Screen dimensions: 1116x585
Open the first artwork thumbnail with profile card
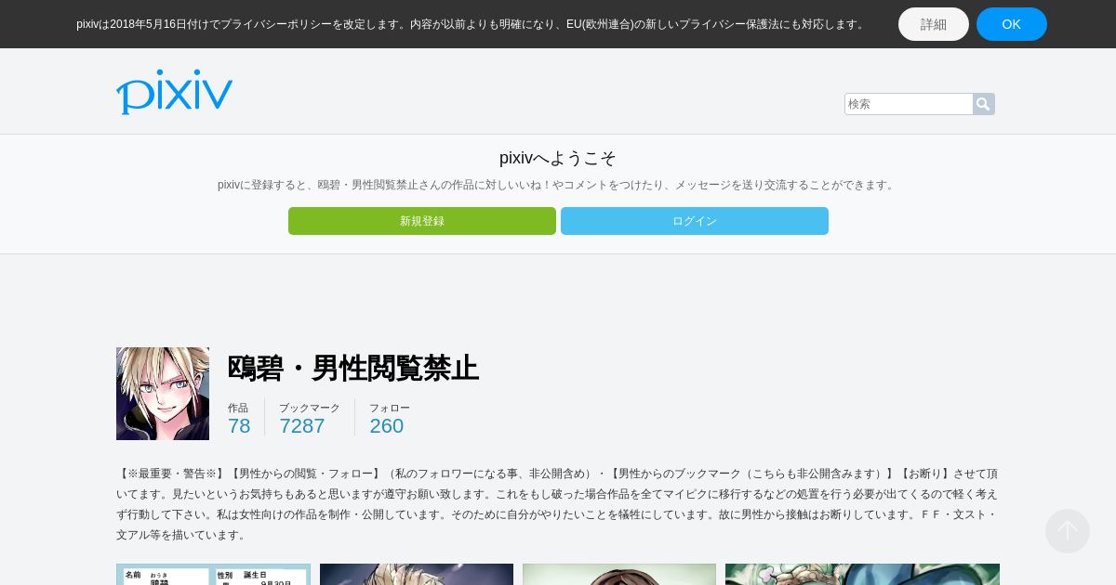click(x=213, y=574)
